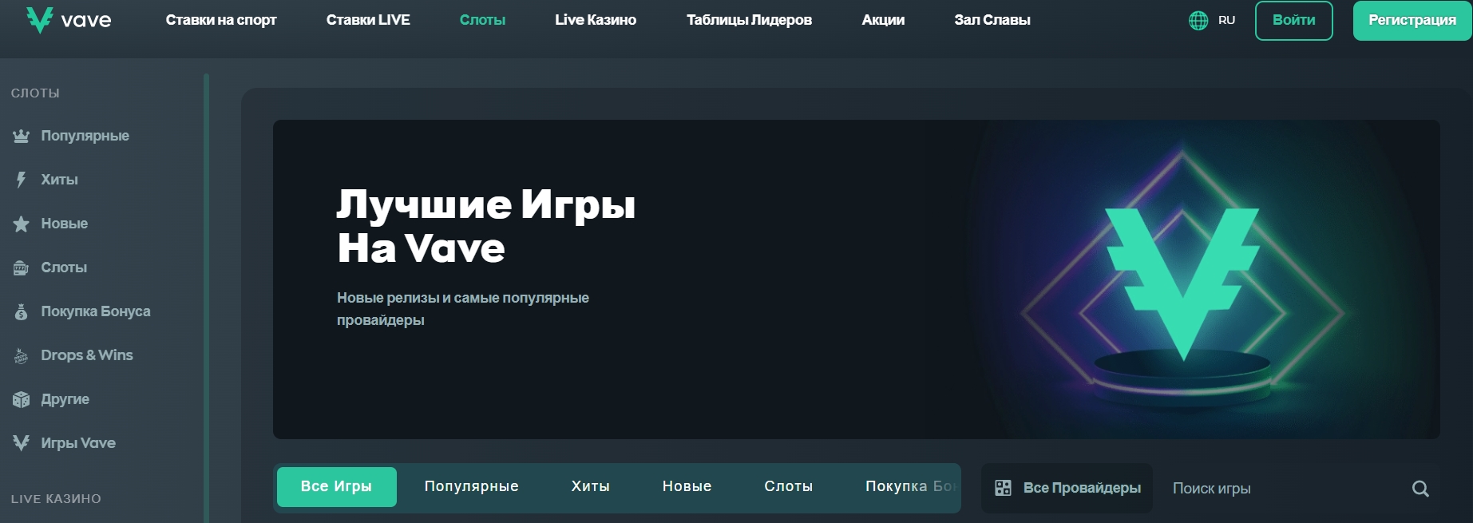This screenshot has width=1473, height=523.
Task: Click the star icon beside Новые in the sidebar
Action: pyautogui.click(x=22, y=224)
